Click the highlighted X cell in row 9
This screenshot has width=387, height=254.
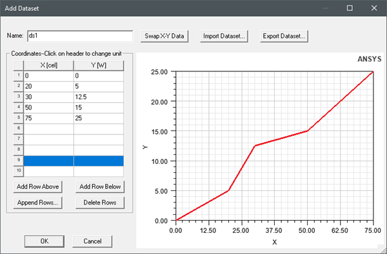pyautogui.click(x=48, y=161)
